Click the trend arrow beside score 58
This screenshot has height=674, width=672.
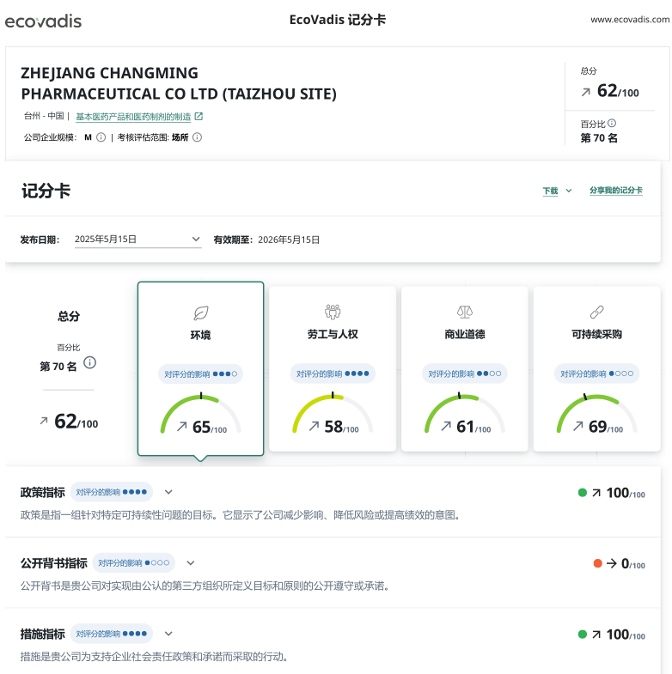tap(314, 426)
